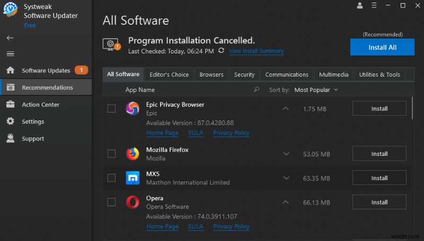424x241 pixels.
Task: Open the hamburger menu icon
Action: tap(10, 54)
